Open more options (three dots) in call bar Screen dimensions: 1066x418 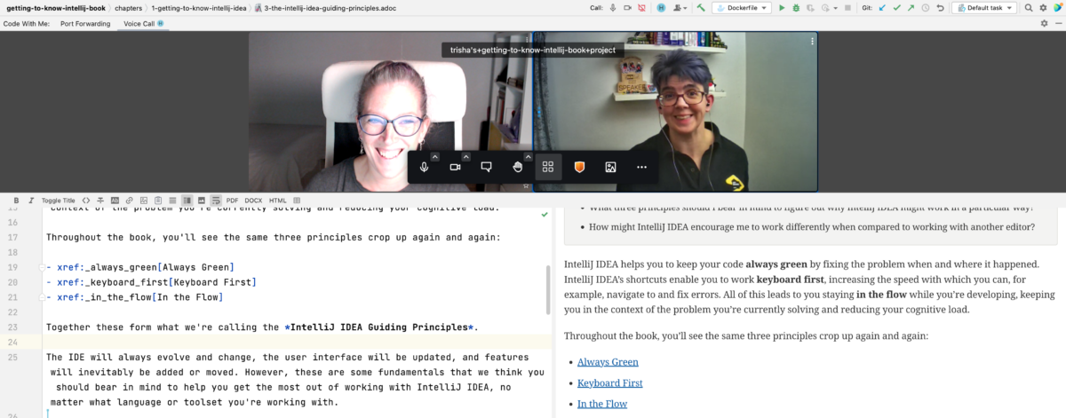(x=641, y=167)
